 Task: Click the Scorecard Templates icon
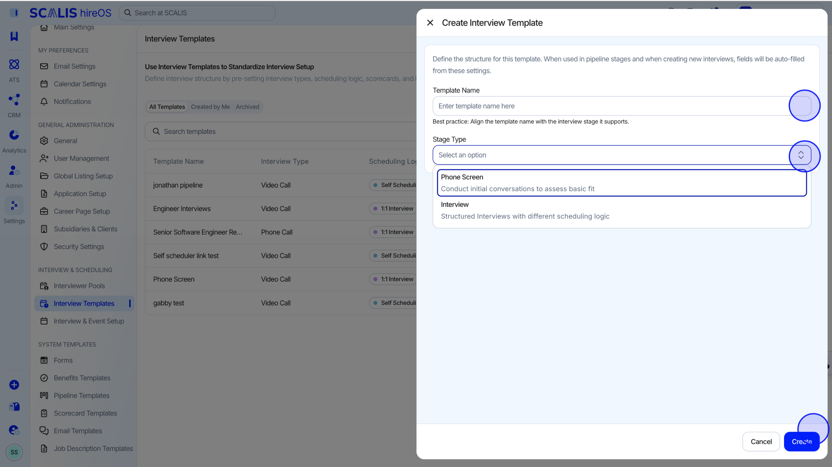[x=44, y=413]
